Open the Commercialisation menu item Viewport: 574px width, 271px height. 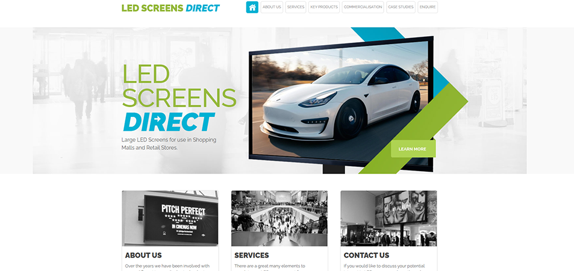coord(363,7)
